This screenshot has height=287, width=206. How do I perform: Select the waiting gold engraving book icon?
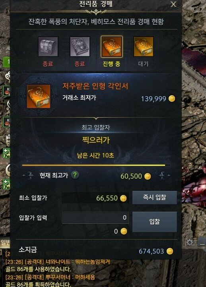coord(143,47)
